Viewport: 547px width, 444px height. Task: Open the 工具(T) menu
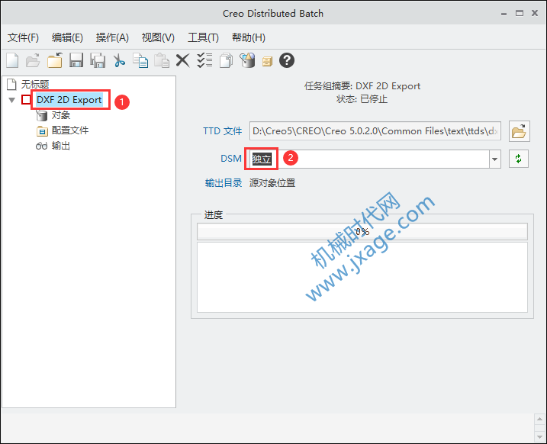coord(203,37)
